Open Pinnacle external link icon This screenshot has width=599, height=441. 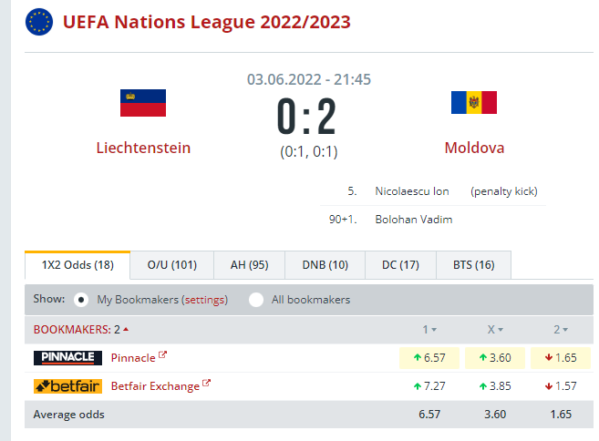pos(162,354)
